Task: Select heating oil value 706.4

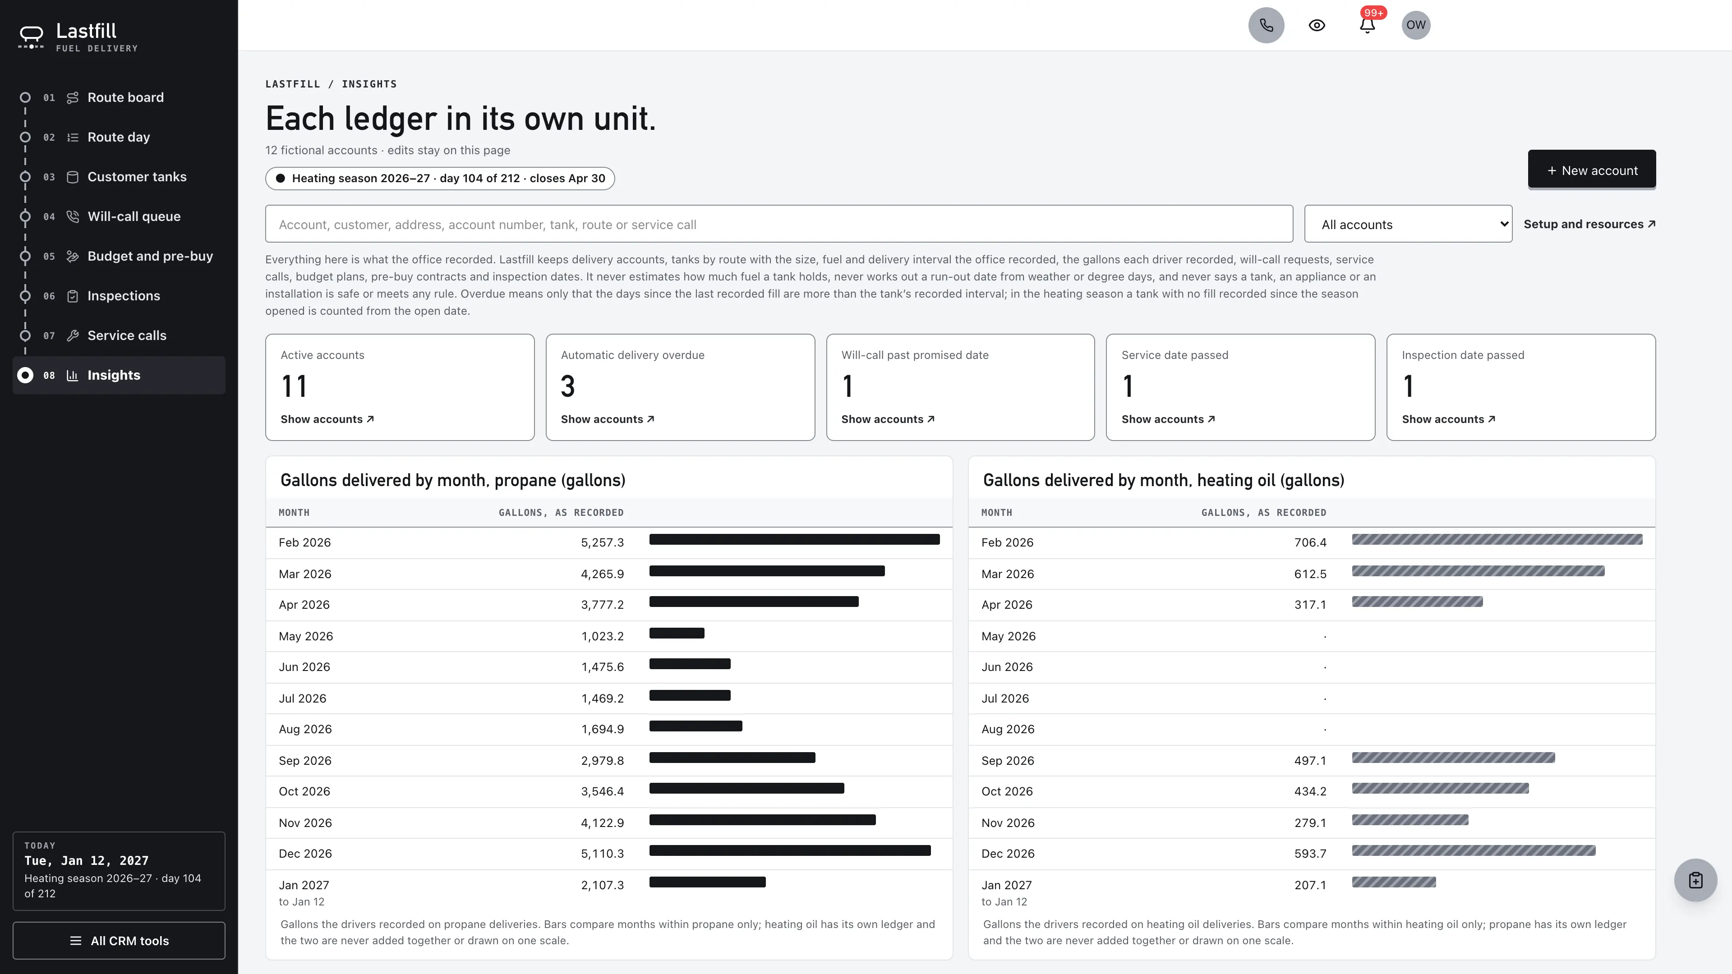Action: click(x=1310, y=542)
